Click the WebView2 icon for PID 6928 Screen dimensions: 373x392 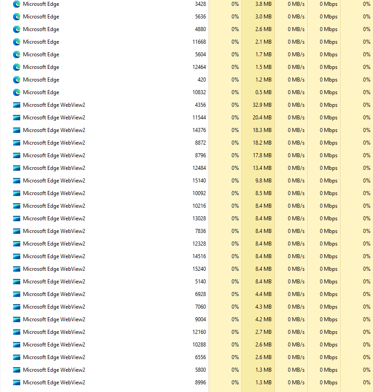click(x=17, y=295)
